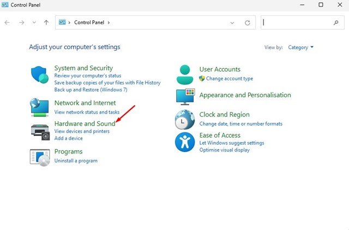Image resolution: width=349 pixels, height=230 pixels.
Task: Open the User Accounts person icon
Action: (x=185, y=75)
